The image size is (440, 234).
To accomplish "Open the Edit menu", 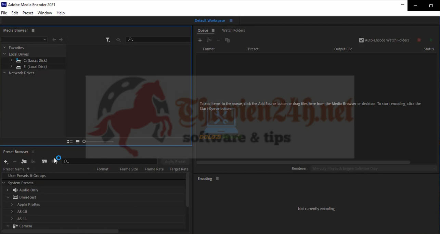I will click(x=15, y=13).
